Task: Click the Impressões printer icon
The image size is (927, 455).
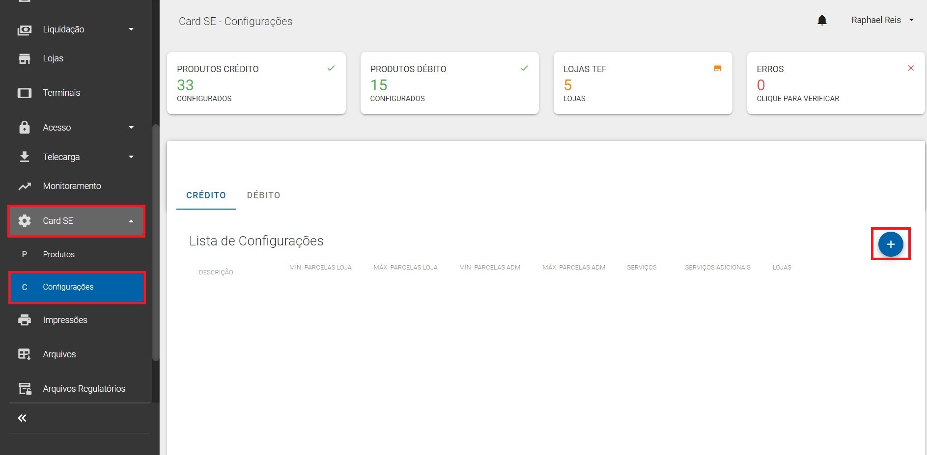Action: coord(25,320)
